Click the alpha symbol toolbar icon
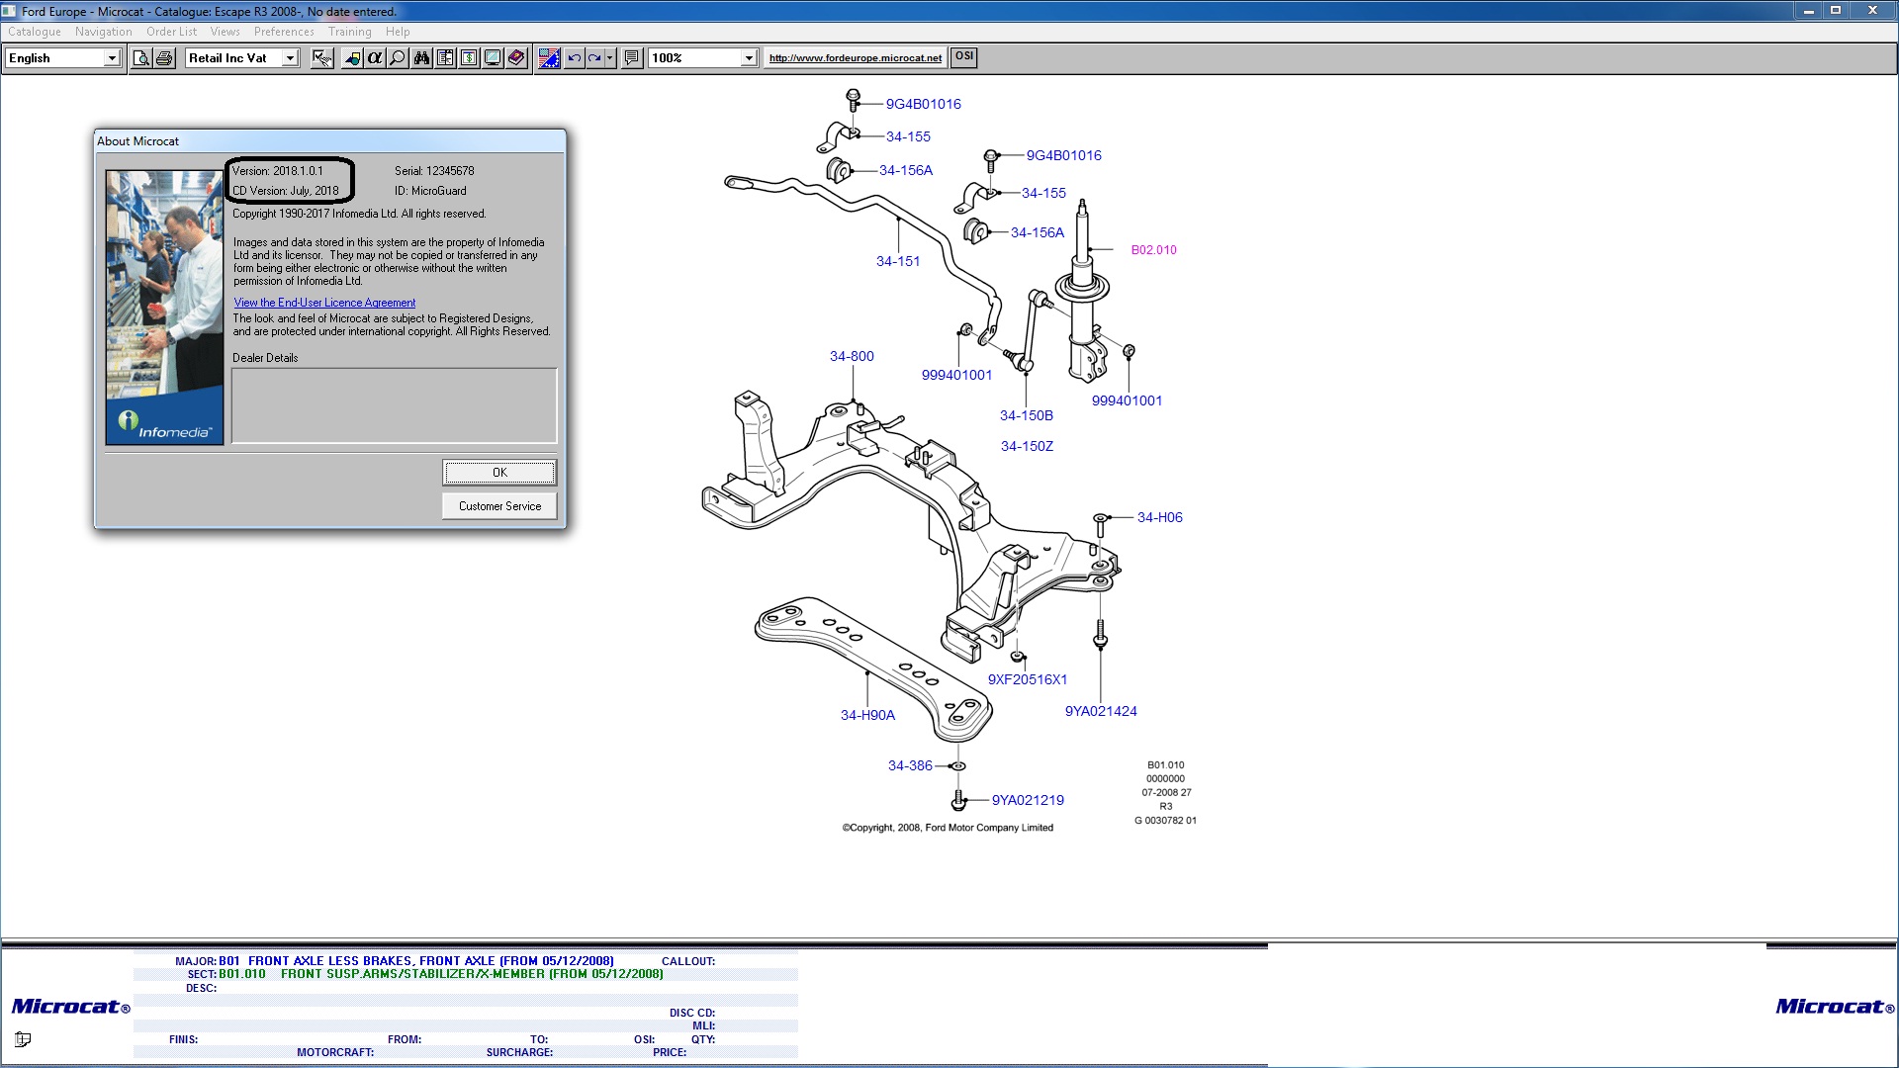 [x=374, y=58]
